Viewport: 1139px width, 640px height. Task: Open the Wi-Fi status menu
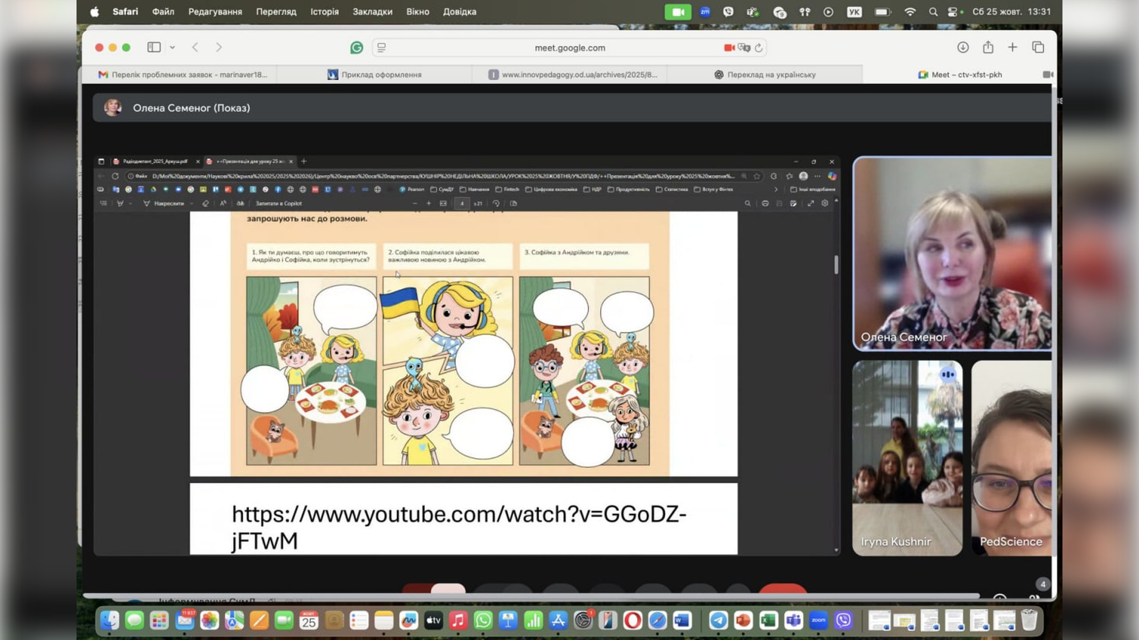[x=910, y=12]
